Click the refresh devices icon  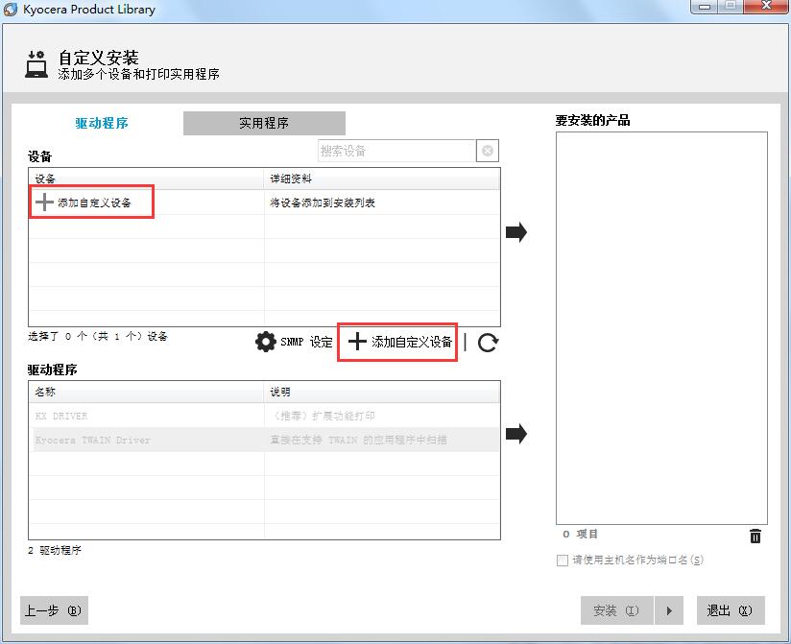click(x=488, y=343)
